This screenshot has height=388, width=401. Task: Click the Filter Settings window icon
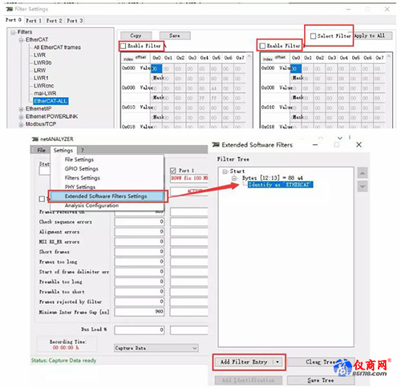pyautogui.click(x=10, y=9)
